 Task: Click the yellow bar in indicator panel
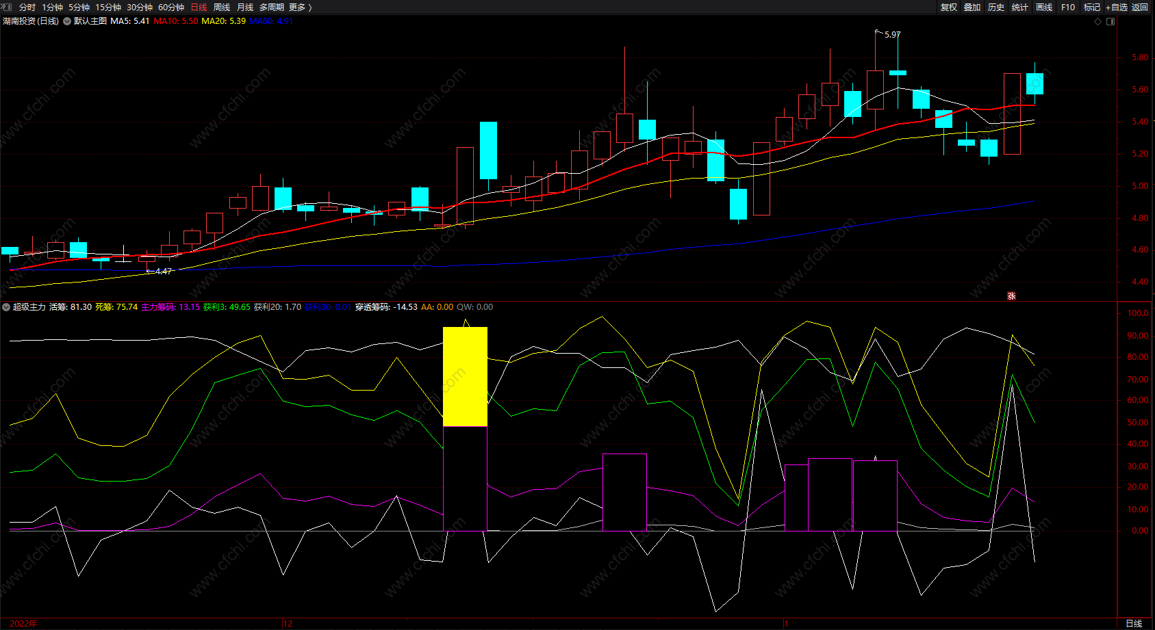[465, 377]
